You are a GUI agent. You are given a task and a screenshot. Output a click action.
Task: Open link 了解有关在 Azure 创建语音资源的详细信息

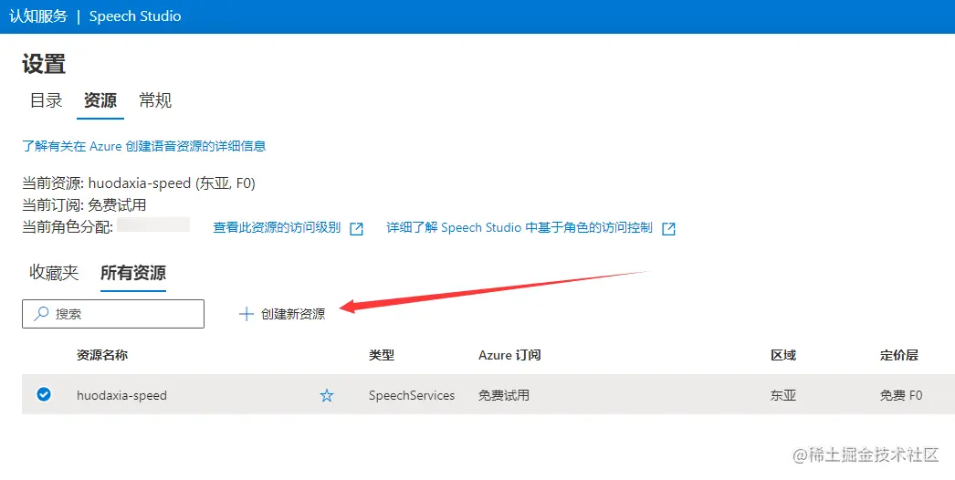click(143, 146)
